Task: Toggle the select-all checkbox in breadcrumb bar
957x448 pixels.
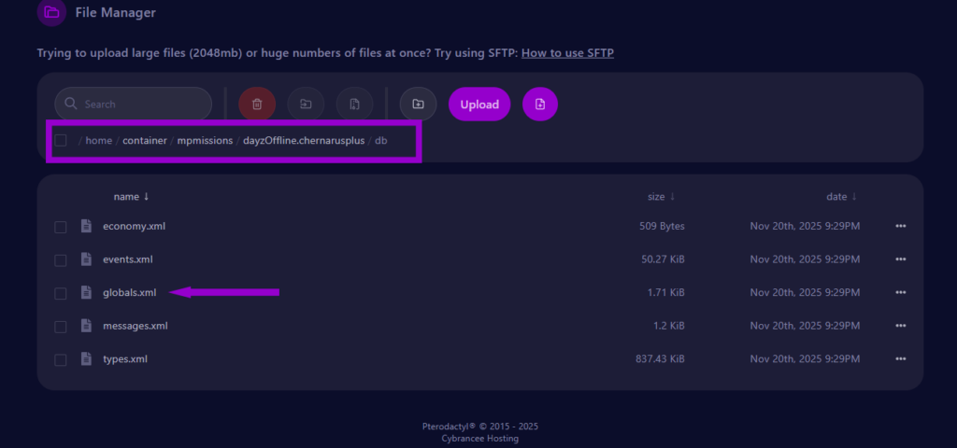Action: 61,141
